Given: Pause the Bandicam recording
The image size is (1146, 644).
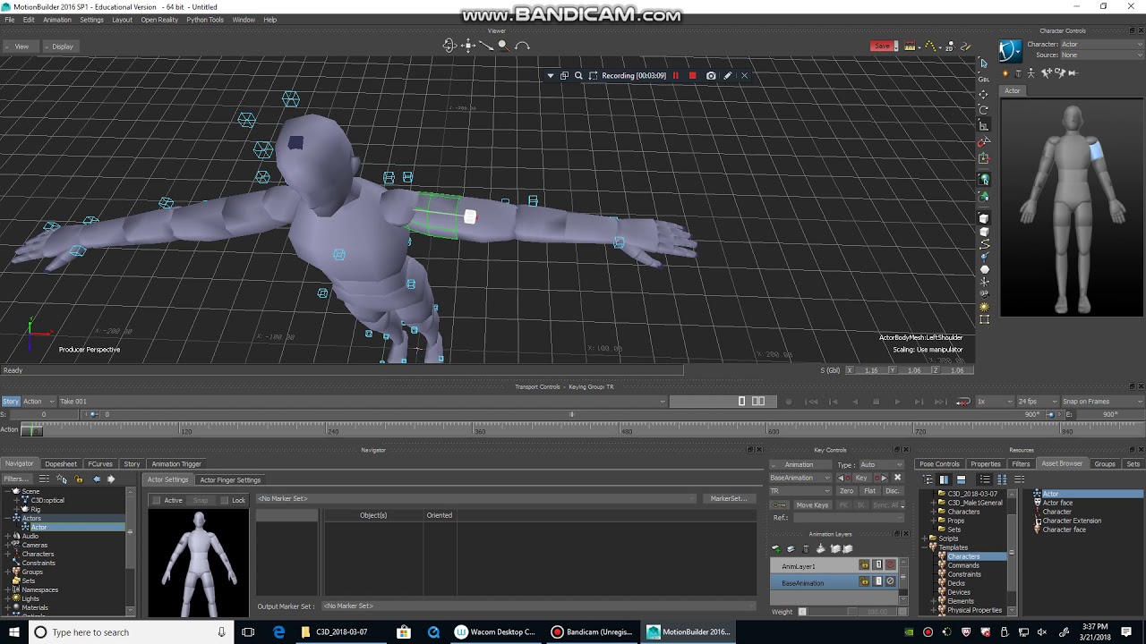Looking at the screenshot, I should click(x=676, y=76).
